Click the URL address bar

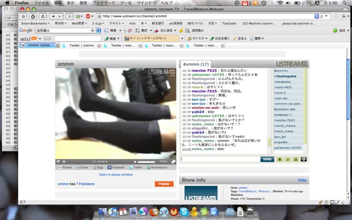[205, 16]
